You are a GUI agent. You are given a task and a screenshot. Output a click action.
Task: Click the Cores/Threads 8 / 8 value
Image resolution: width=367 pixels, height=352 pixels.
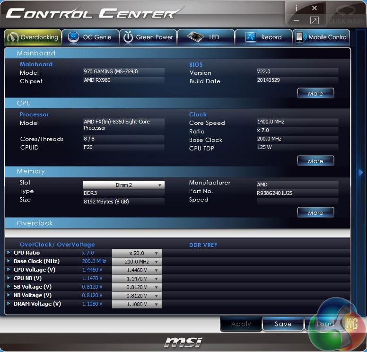click(x=124, y=139)
